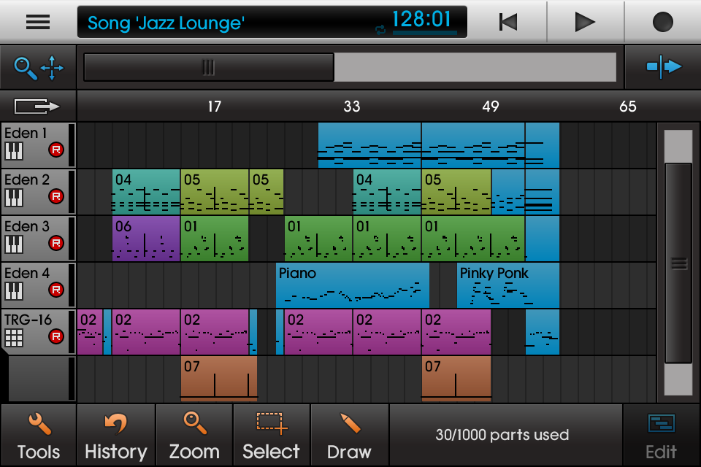Toggle record arm on Eden 3
The width and height of the screenshot is (701, 467).
[56, 243]
